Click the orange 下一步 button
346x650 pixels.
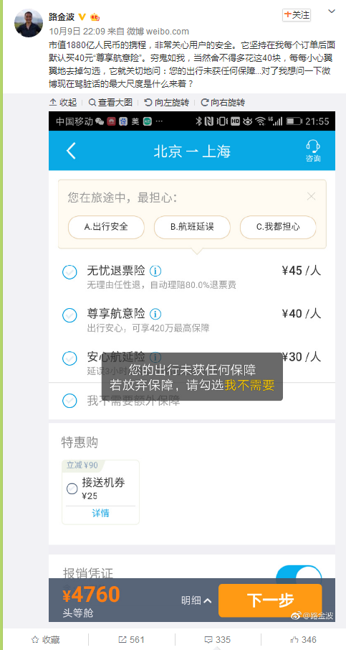(270, 600)
